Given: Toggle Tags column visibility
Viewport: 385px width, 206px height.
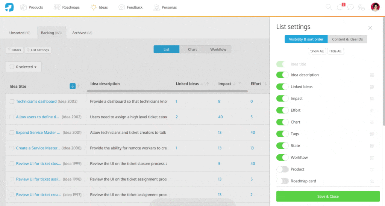Looking at the screenshot, I should click(x=282, y=134).
